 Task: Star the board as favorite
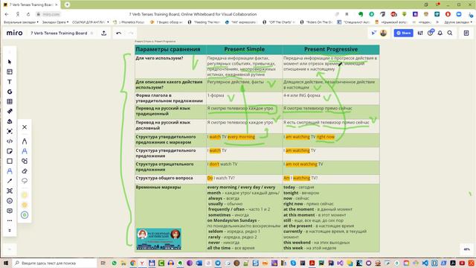click(x=92, y=33)
